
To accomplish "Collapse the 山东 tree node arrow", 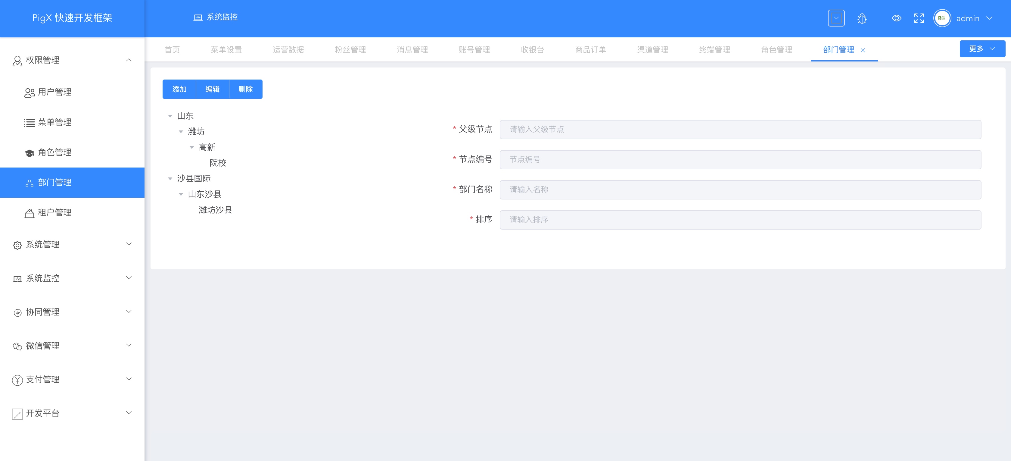I will [170, 116].
